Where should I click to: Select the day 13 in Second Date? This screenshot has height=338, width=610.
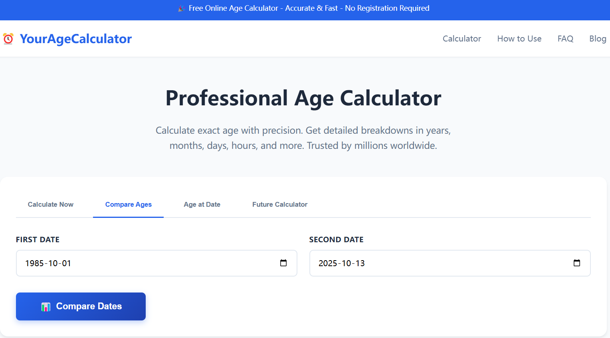(x=360, y=263)
